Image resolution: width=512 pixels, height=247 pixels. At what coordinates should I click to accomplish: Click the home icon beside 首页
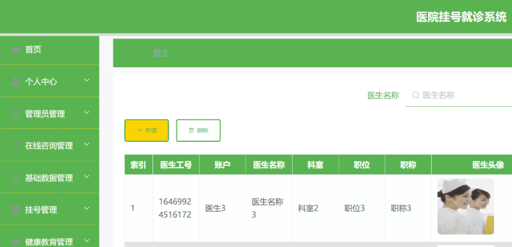click(16, 50)
